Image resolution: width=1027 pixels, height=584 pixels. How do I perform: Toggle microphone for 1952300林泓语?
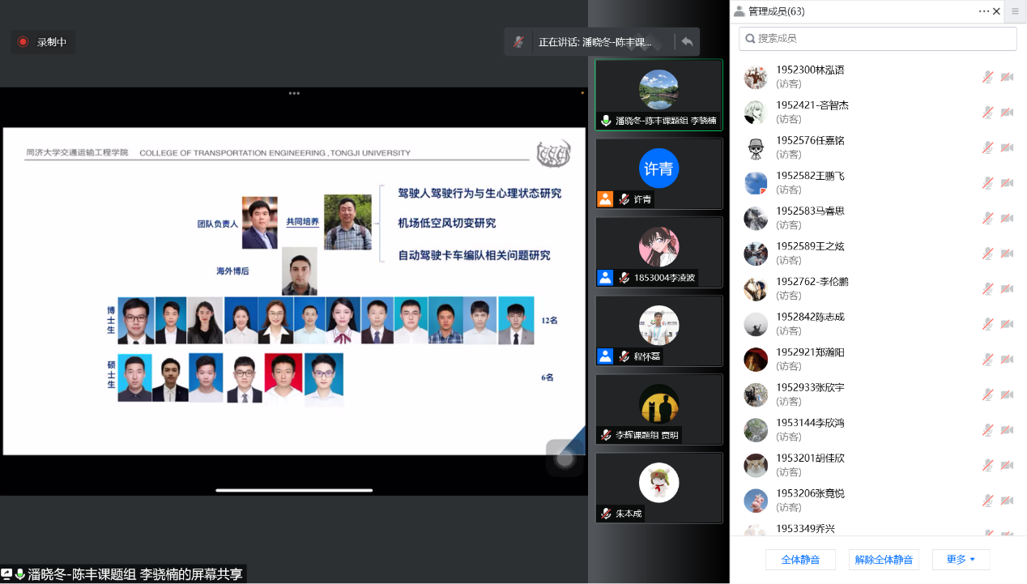(987, 77)
